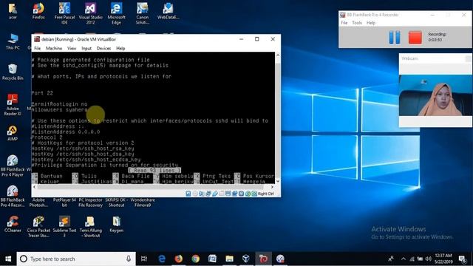Click the webcam preview thumbnail
The width and height of the screenshot is (473, 266).
435,95
